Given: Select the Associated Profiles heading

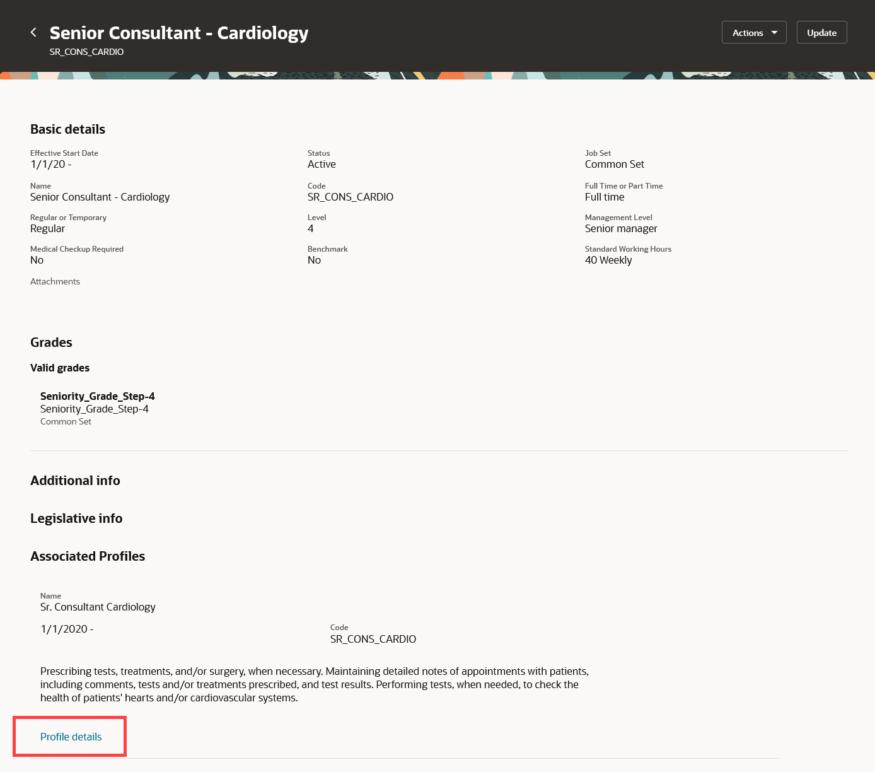Looking at the screenshot, I should pyautogui.click(x=88, y=556).
